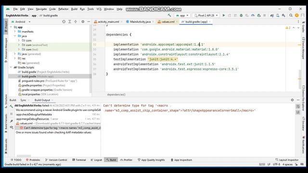The image size is (308, 173).
Task: Open the Build menu
Action: pyautogui.click(x=74, y=9)
